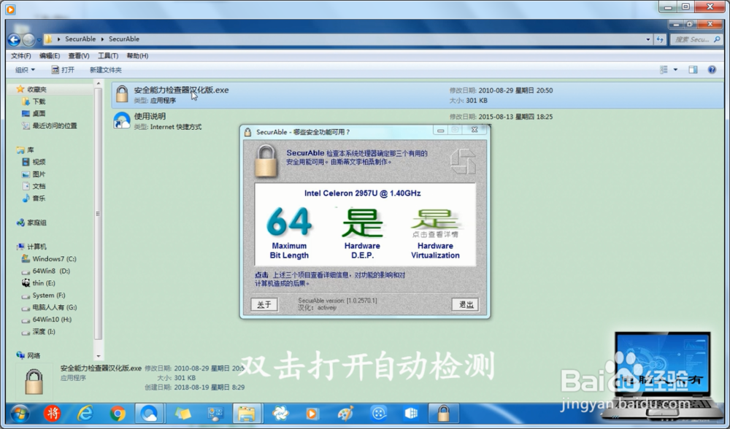The image size is (730, 429).
Task: Select 库 in navigation pane
Action: (x=25, y=150)
